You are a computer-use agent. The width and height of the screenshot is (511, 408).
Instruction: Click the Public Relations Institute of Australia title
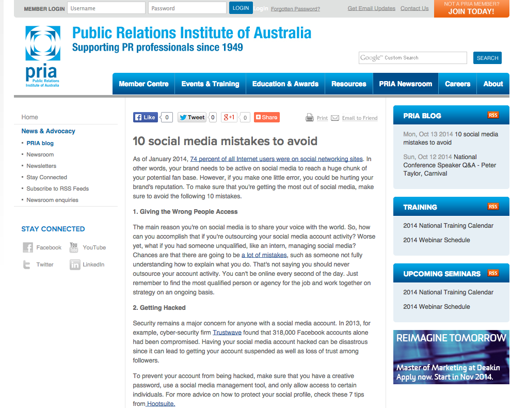coord(191,33)
